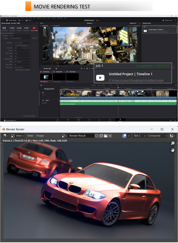
Task: Click the Browse button for Location
Action: coord(34,38)
